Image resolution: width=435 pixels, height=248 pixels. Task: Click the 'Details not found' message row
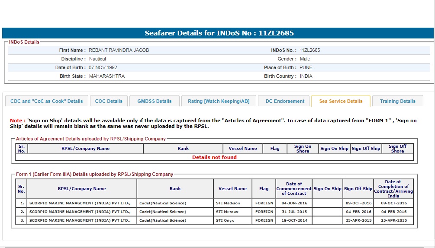tap(214, 157)
